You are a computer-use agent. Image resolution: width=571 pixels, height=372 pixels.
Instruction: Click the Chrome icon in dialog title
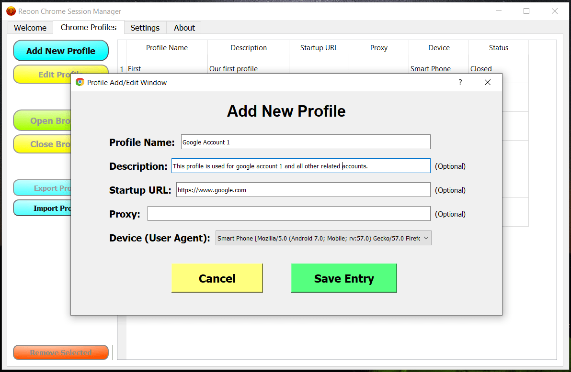[x=80, y=83]
